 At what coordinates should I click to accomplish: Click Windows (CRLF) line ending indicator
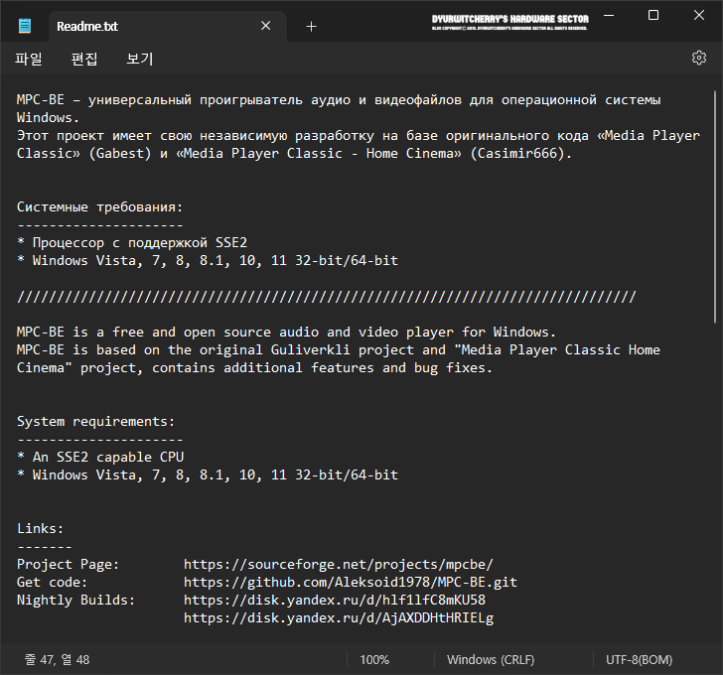click(491, 660)
